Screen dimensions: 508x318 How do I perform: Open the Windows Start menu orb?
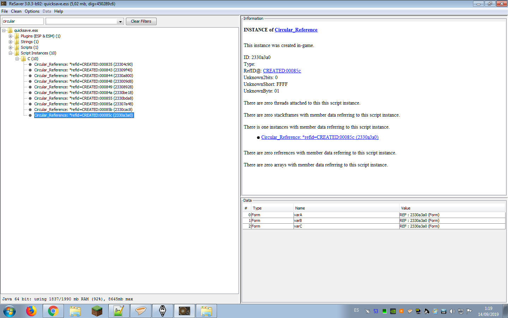tap(10, 311)
